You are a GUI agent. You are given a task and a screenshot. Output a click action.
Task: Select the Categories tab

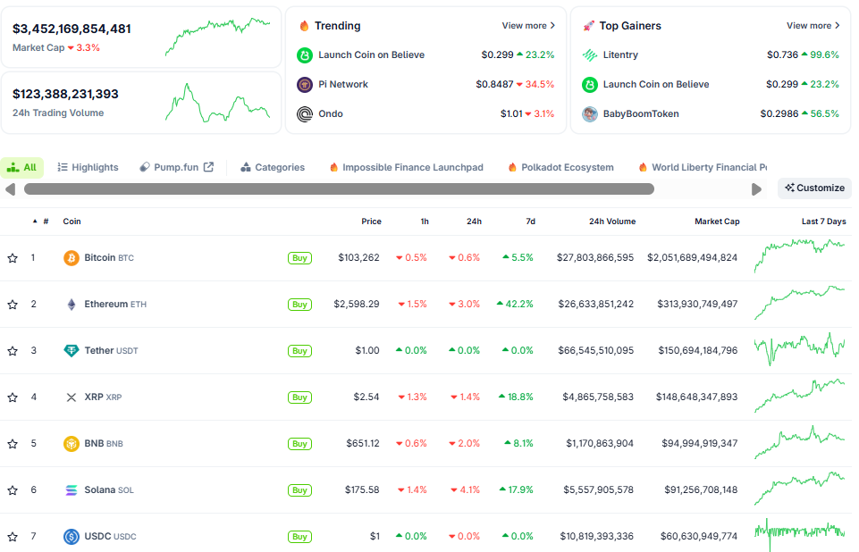(x=272, y=167)
